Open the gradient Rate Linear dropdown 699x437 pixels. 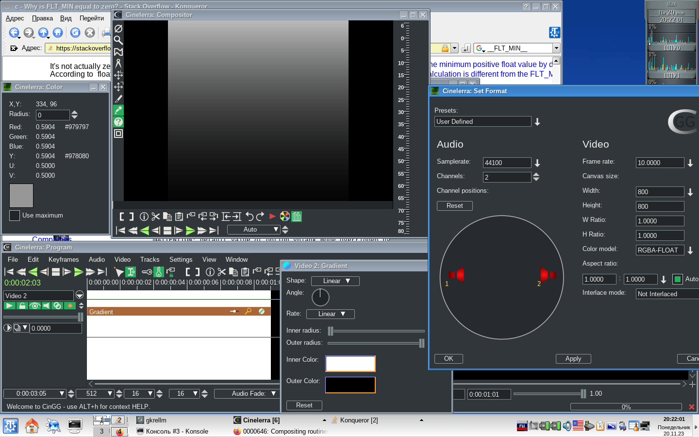pos(330,314)
